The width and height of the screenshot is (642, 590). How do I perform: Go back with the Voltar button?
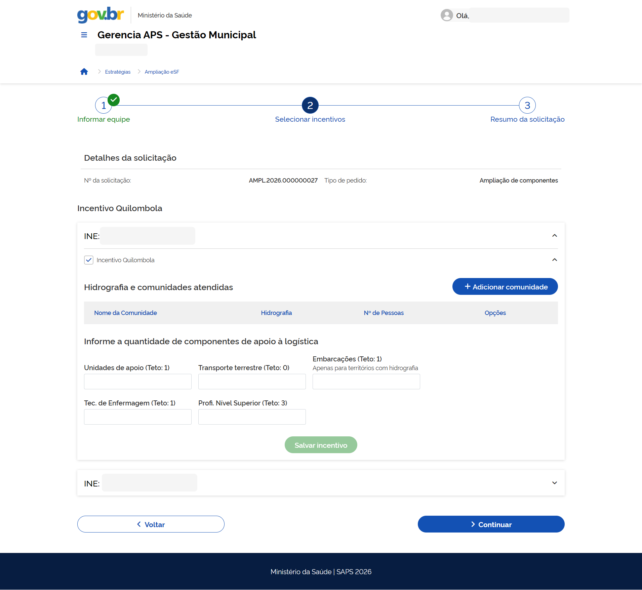pyautogui.click(x=151, y=524)
